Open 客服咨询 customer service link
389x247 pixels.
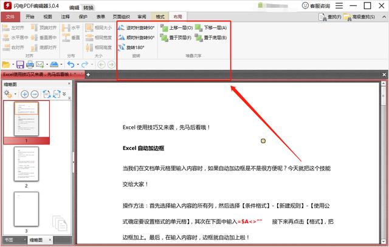[x=316, y=6]
